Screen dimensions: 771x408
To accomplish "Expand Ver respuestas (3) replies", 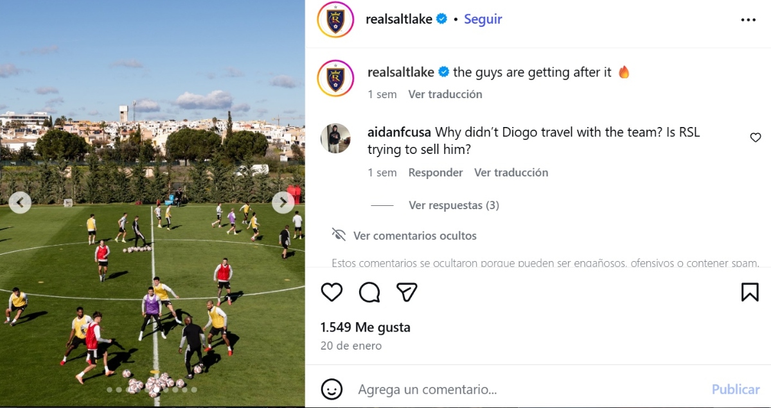I will (454, 205).
